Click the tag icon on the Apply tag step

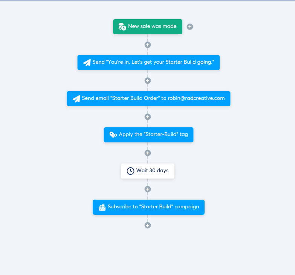click(113, 135)
